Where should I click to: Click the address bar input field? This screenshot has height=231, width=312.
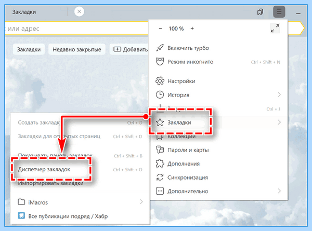click(76, 29)
